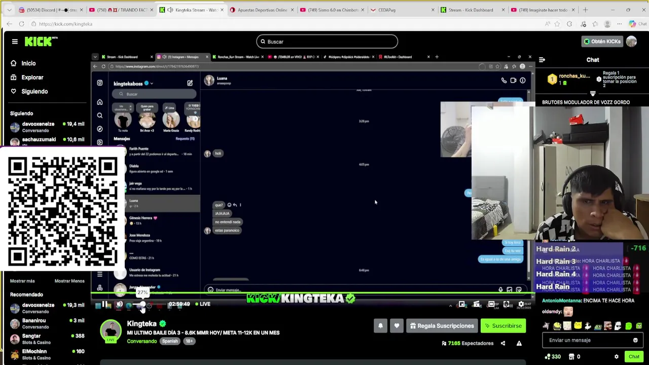Open Explorar in the sidebar
The image size is (649, 365).
point(27,78)
